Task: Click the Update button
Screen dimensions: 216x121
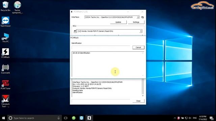Action: coord(118,22)
